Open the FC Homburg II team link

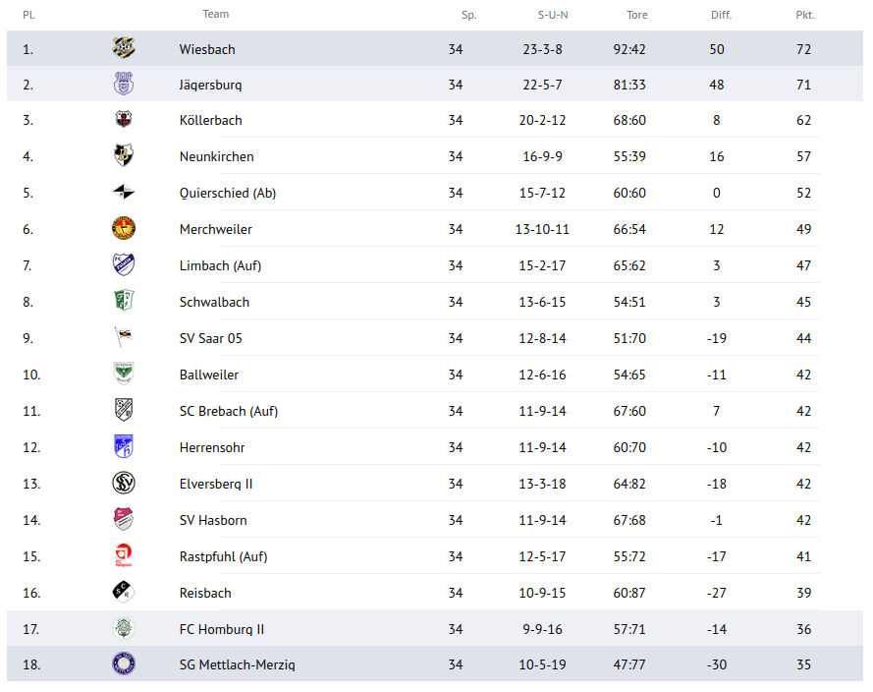[x=222, y=629]
